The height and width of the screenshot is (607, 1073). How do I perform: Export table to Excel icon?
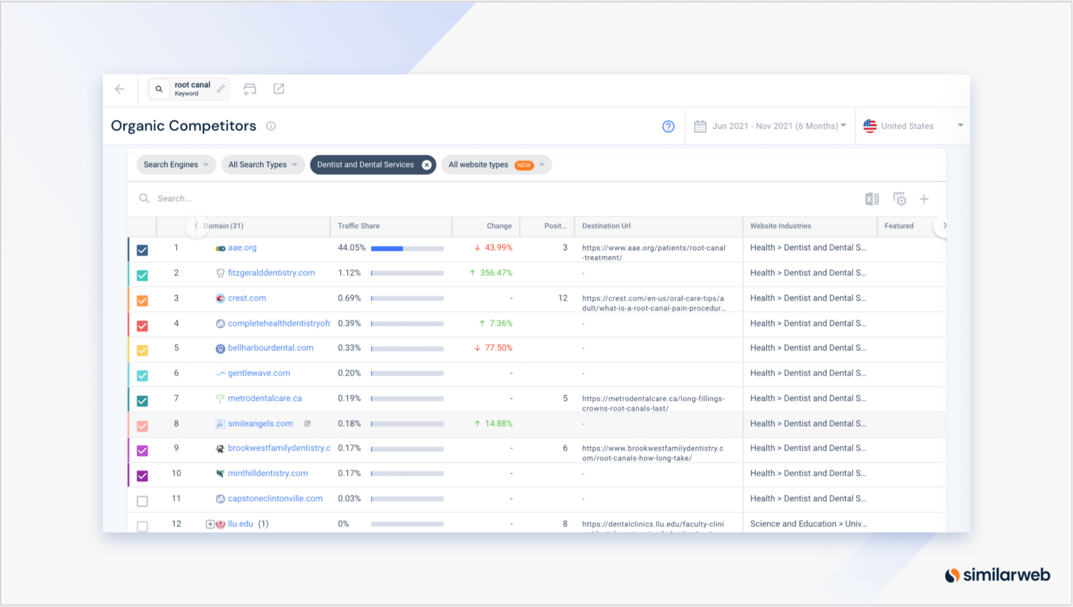(x=872, y=199)
